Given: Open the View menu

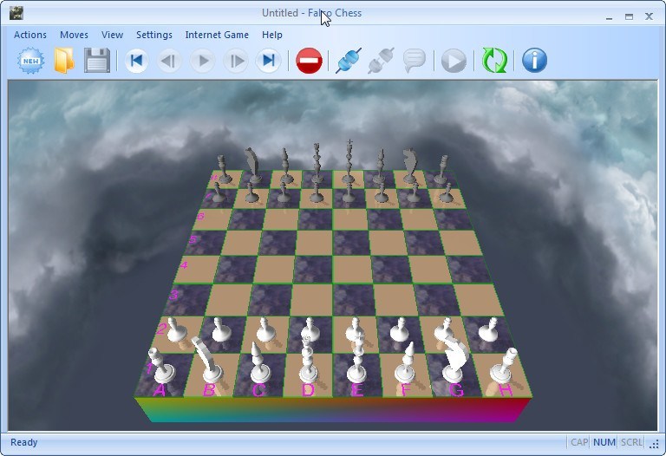Looking at the screenshot, I should point(112,35).
